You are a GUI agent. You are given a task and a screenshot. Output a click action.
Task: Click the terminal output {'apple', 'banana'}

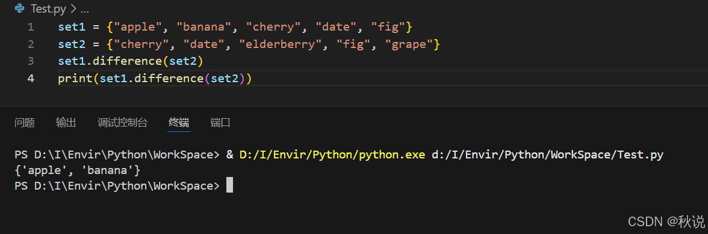click(78, 170)
